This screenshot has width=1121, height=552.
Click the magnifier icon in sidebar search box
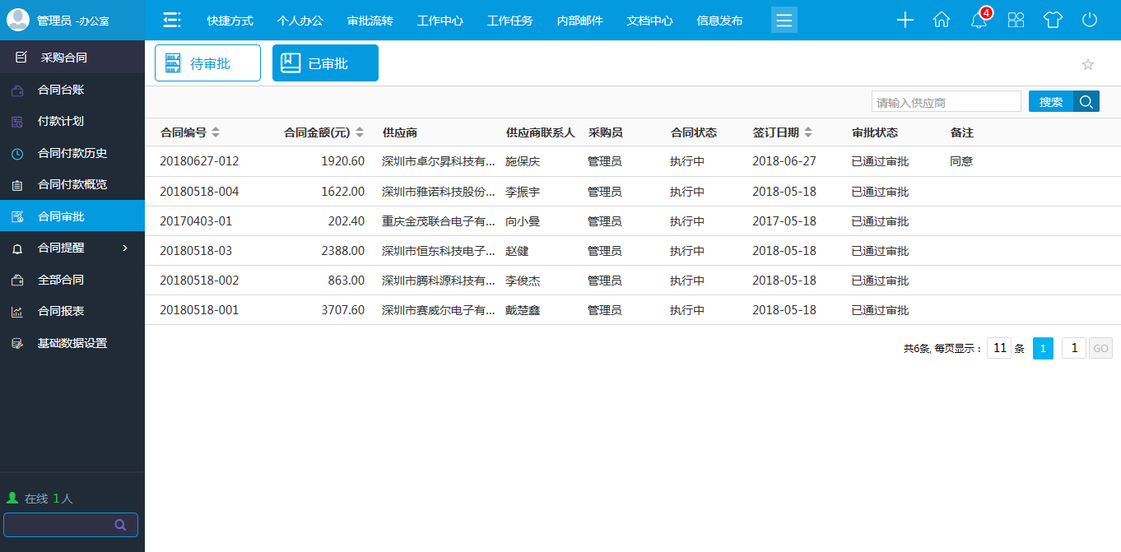120,524
